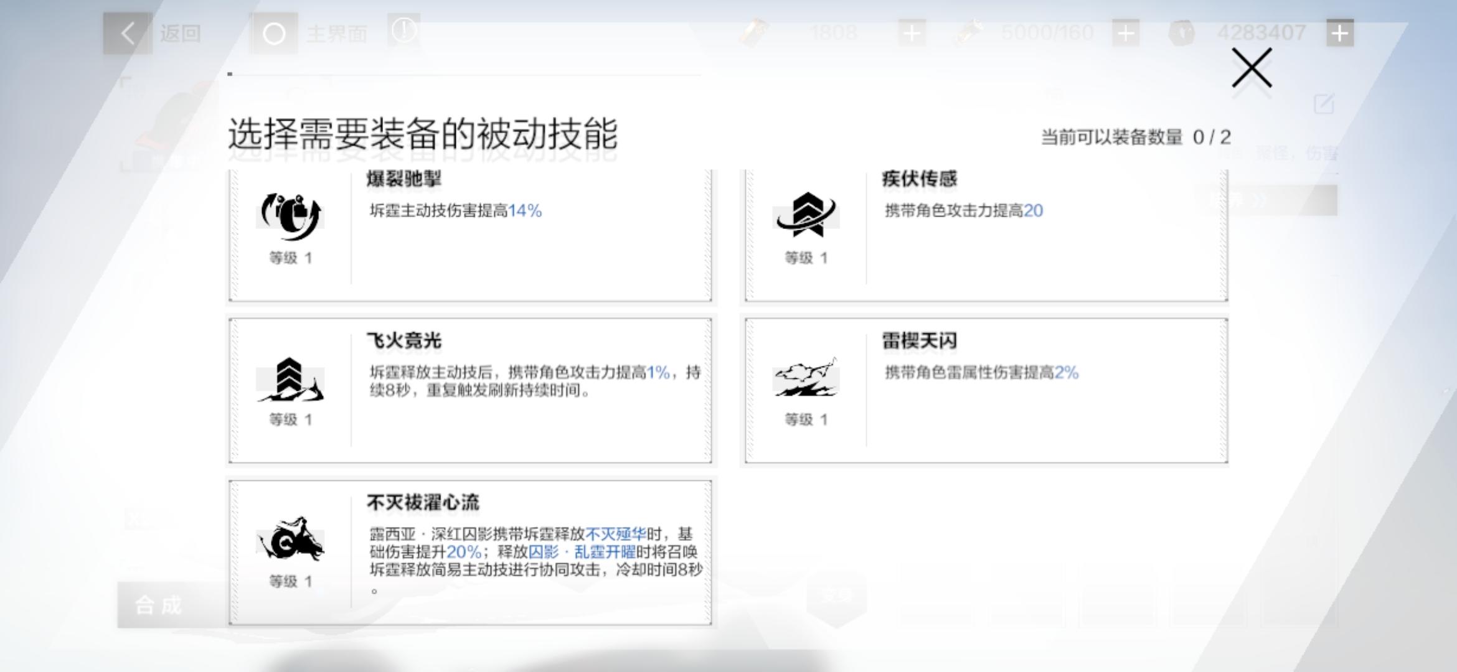Click the 等级 1 label under 爆裂驰掣
The height and width of the screenshot is (672, 1457).
click(290, 258)
